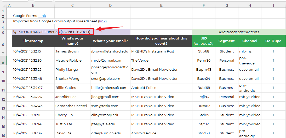286x138 pixels.
Task: Select the cell with Justin Tse
Action: tap(72, 124)
